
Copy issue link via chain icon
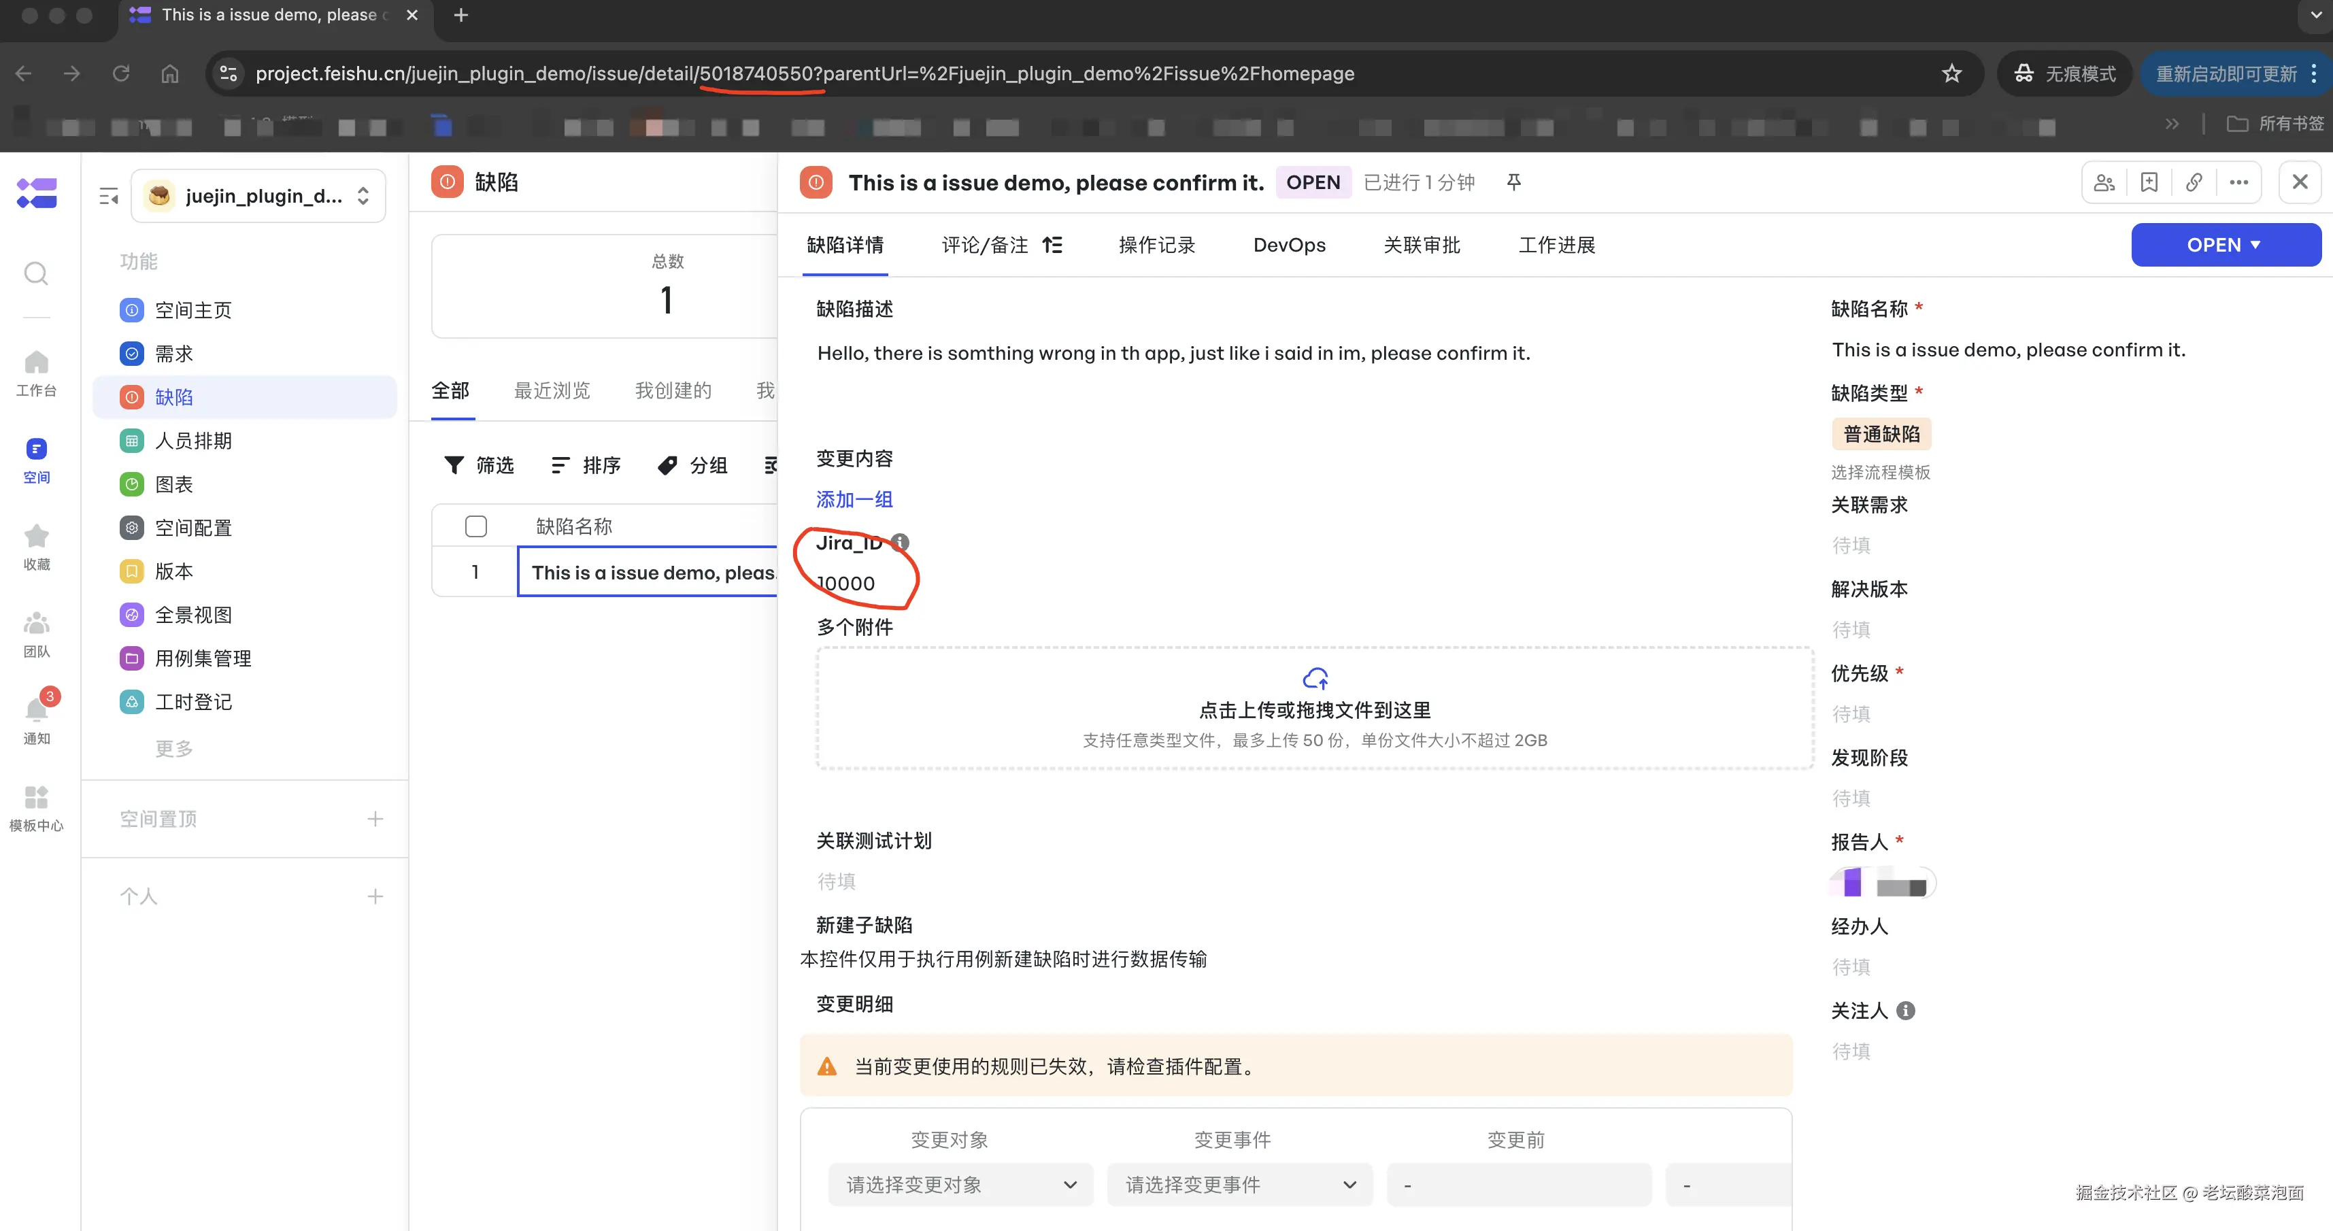pos(2194,182)
